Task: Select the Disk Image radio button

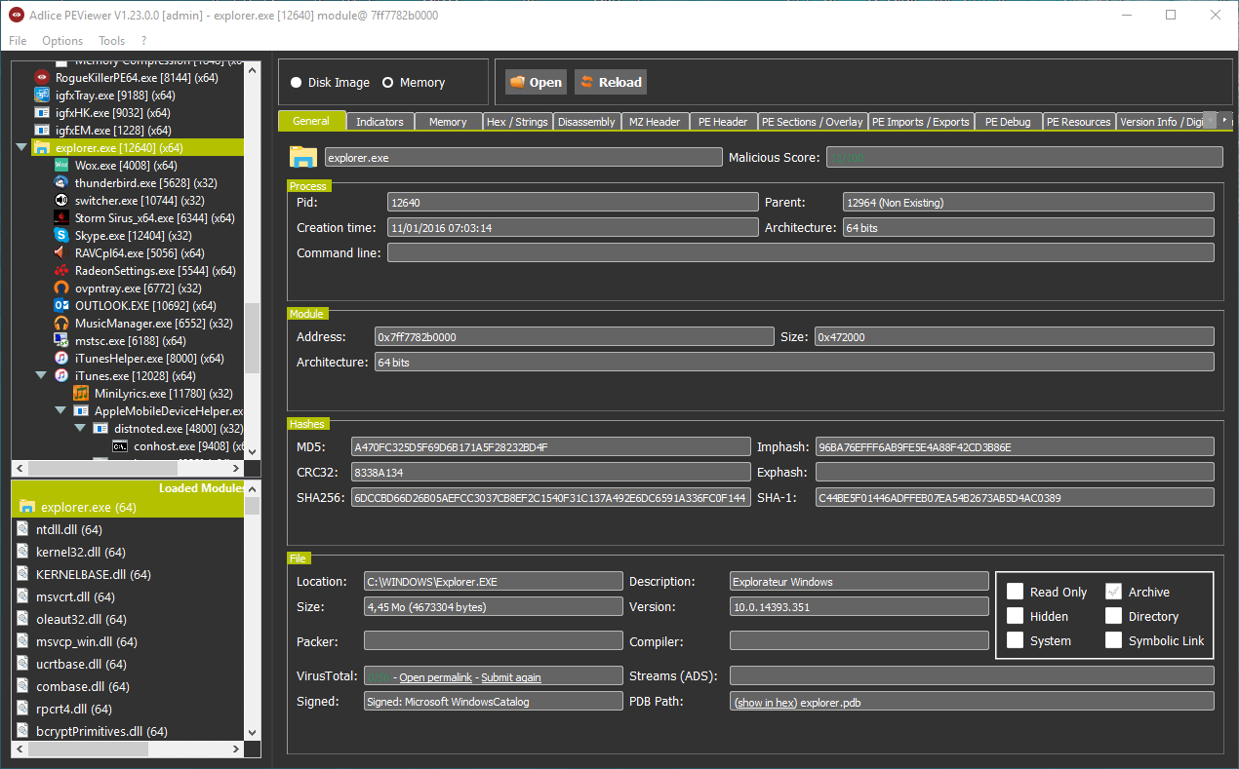Action: tap(296, 83)
